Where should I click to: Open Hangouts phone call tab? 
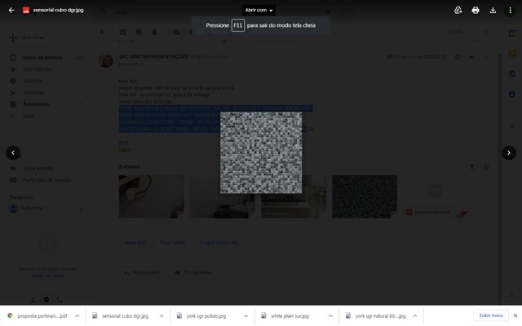(60, 300)
